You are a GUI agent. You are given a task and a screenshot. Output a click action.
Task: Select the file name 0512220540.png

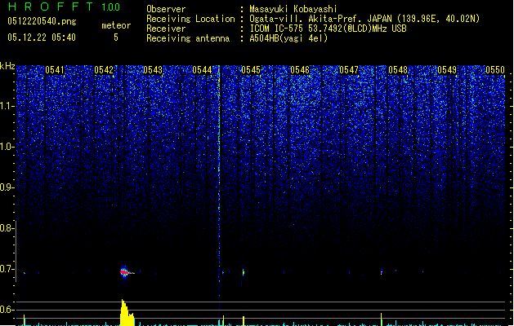pos(42,21)
